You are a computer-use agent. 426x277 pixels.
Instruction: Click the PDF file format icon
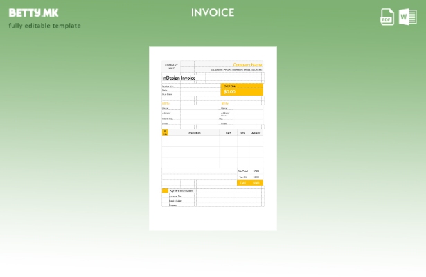coord(387,17)
